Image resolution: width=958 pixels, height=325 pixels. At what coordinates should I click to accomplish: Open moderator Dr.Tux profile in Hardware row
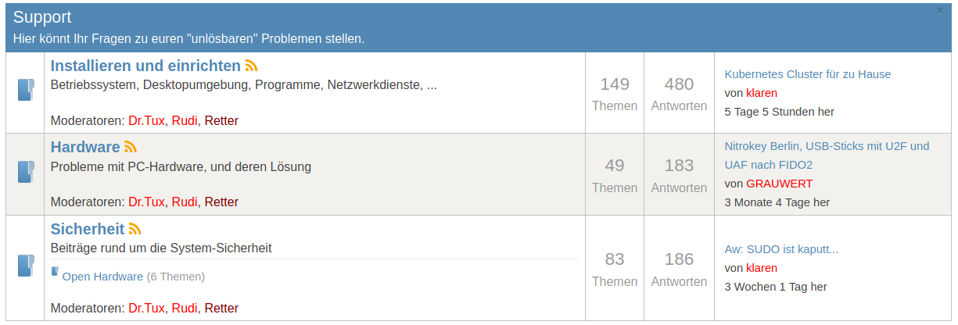[146, 202]
